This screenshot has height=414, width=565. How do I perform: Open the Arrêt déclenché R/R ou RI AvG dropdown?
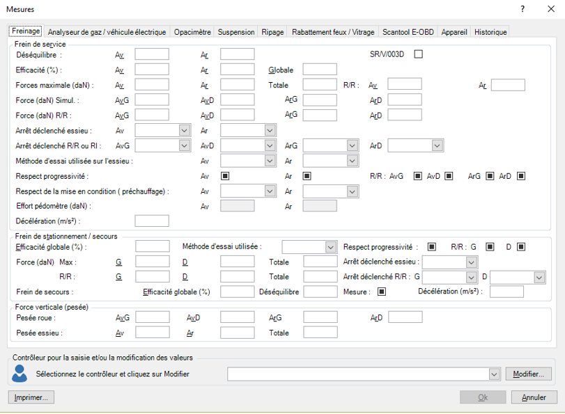tap(163, 145)
